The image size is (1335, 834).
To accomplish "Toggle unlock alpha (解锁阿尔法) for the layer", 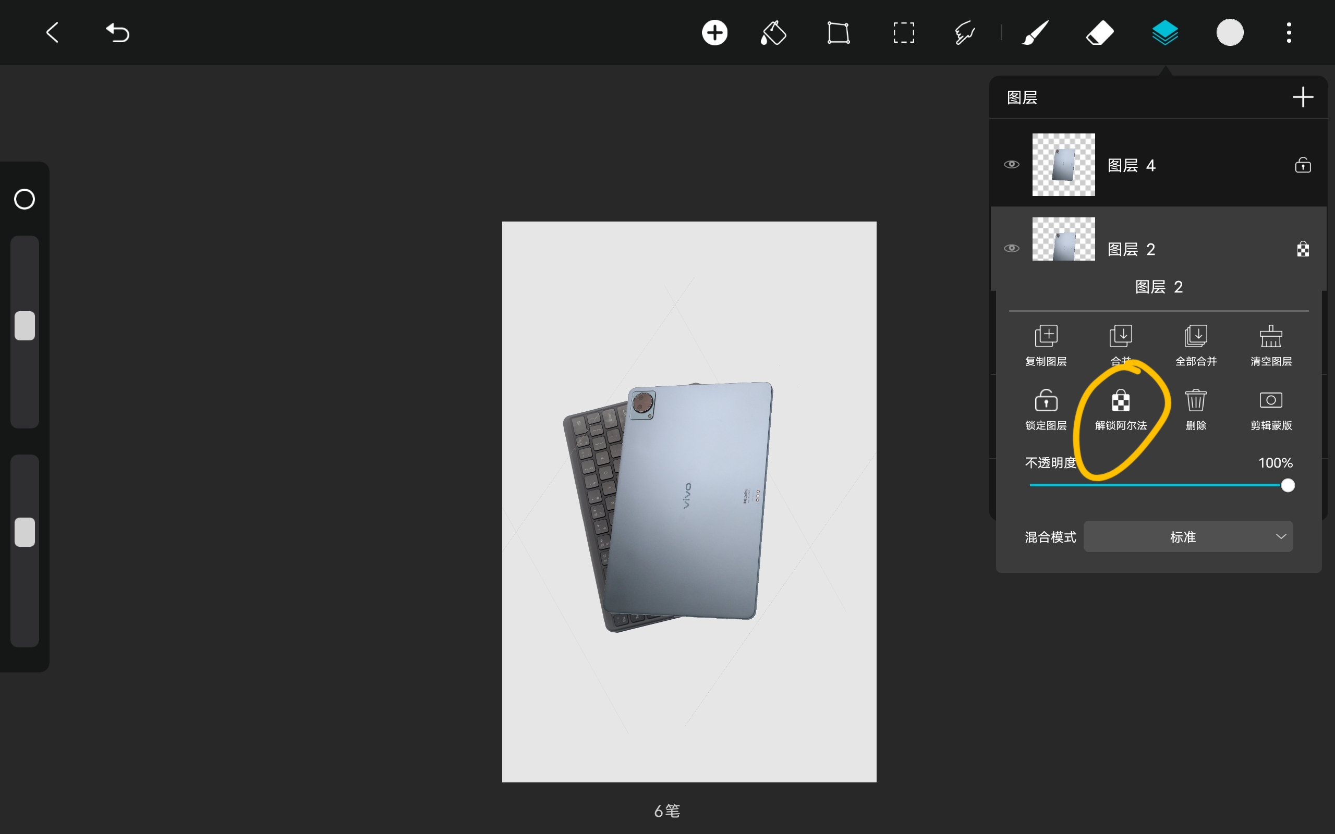I will (1120, 409).
